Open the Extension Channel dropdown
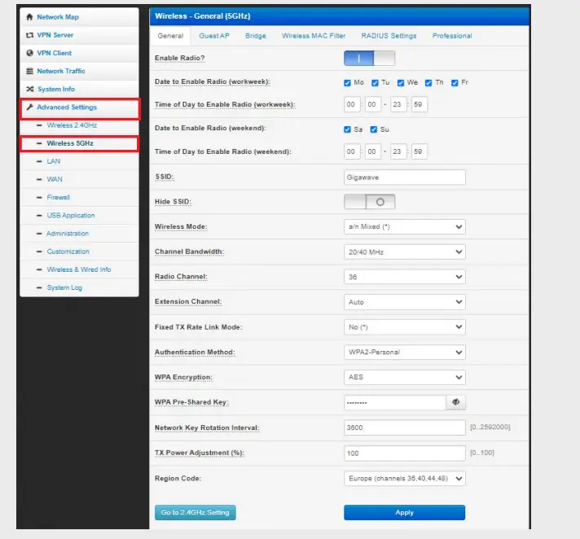Screen dimensions: 580x539 pyautogui.click(x=404, y=302)
